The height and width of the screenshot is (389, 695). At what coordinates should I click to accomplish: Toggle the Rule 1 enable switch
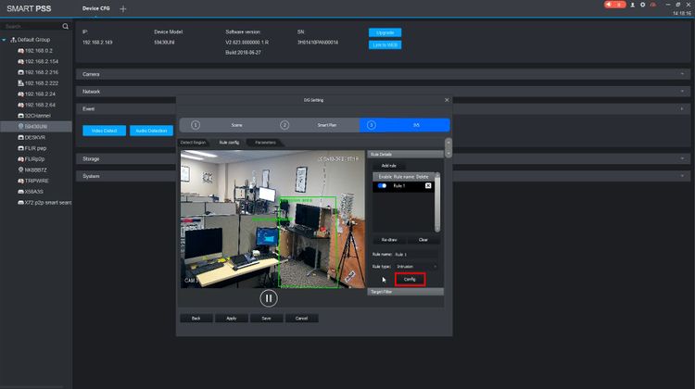click(382, 185)
